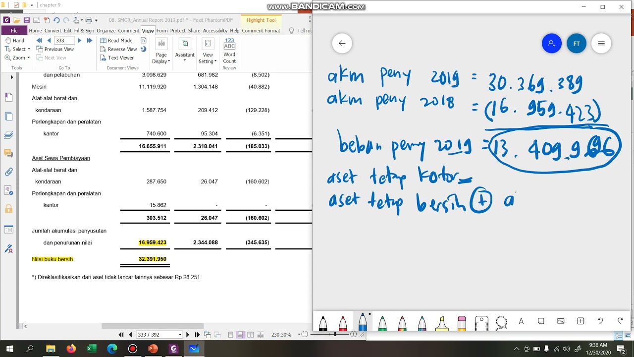Go to next page in ribbon
The height and width of the screenshot is (357, 634).
tap(79, 41)
